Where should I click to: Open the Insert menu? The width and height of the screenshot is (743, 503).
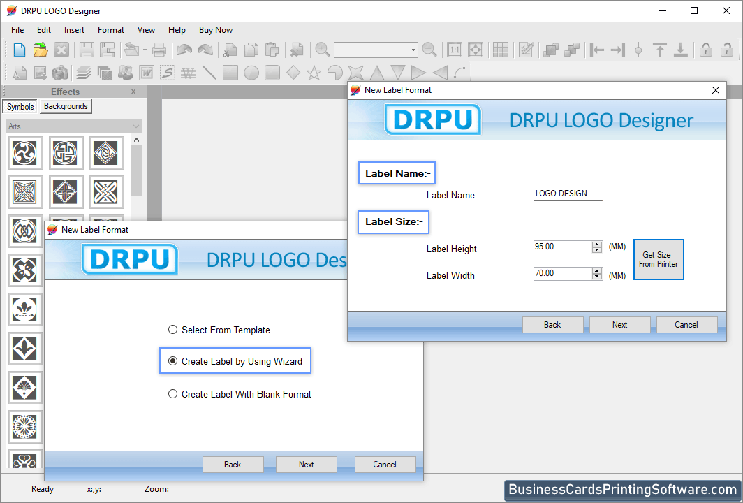tap(75, 30)
